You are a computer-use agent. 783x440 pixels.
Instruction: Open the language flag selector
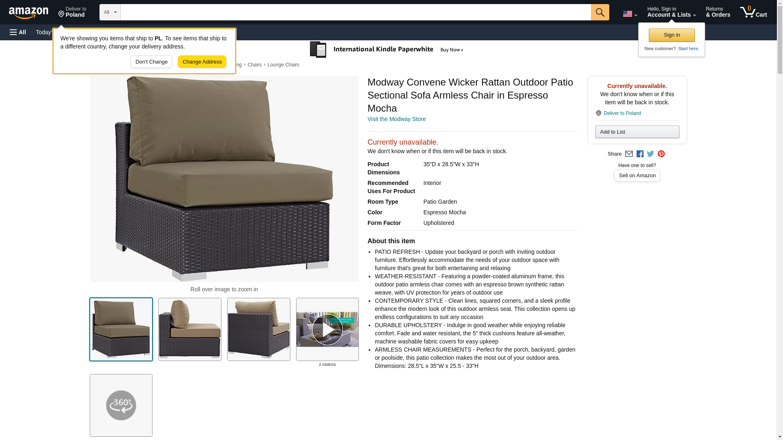[630, 14]
